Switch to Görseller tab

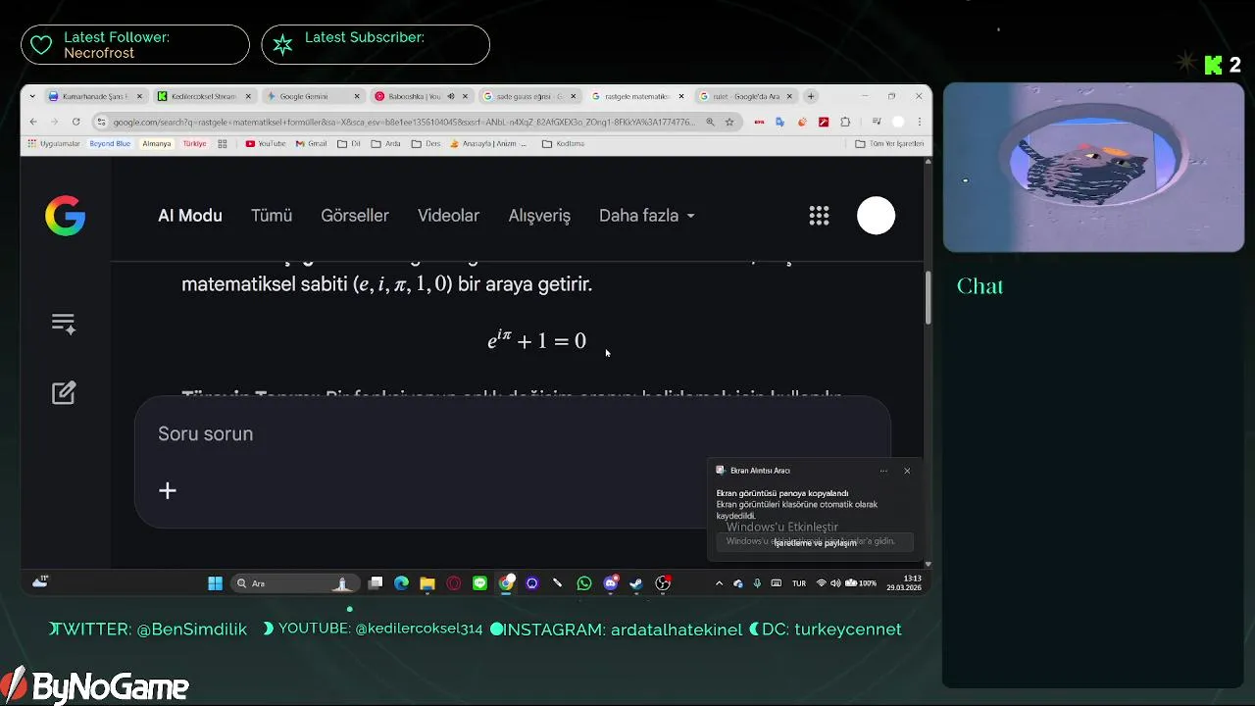click(x=355, y=216)
